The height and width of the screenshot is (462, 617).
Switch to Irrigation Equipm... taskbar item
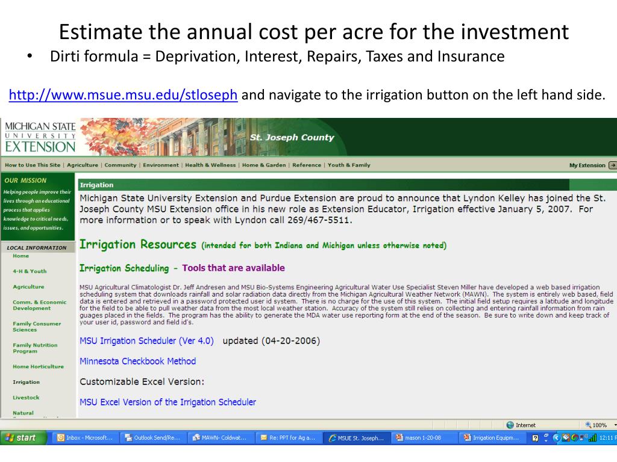point(493,438)
